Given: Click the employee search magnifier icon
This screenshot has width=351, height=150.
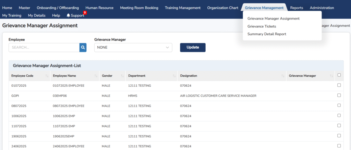Looking at the screenshot, I should pyautogui.click(x=83, y=48).
